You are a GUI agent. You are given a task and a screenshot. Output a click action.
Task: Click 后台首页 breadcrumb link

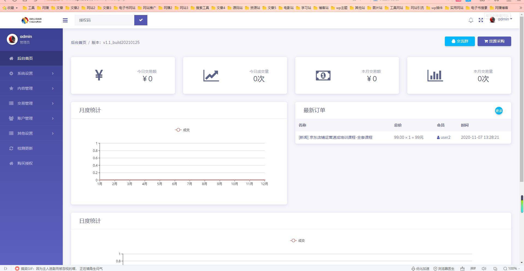click(79, 43)
